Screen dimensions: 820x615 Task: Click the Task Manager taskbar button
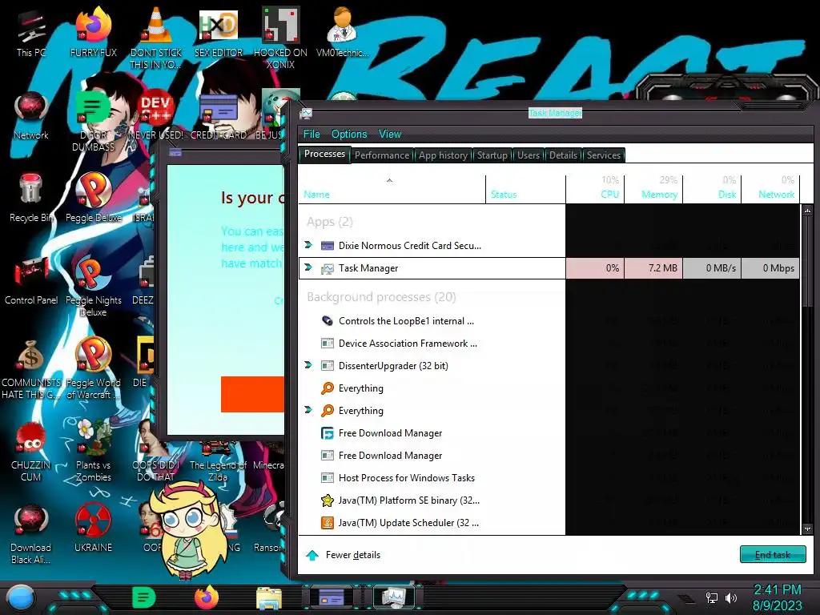pyautogui.click(x=394, y=597)
